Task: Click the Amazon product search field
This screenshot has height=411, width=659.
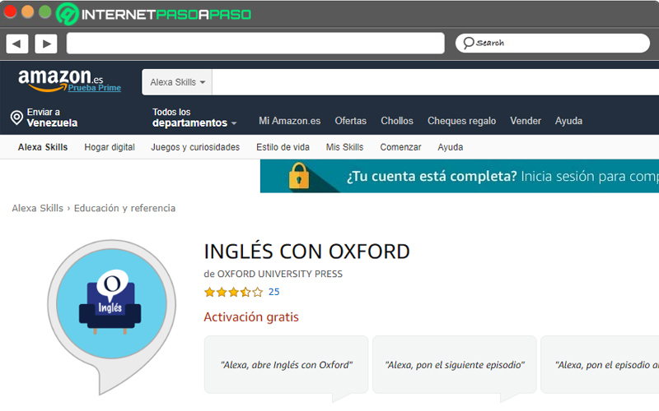Action: (x=436, y=82)
